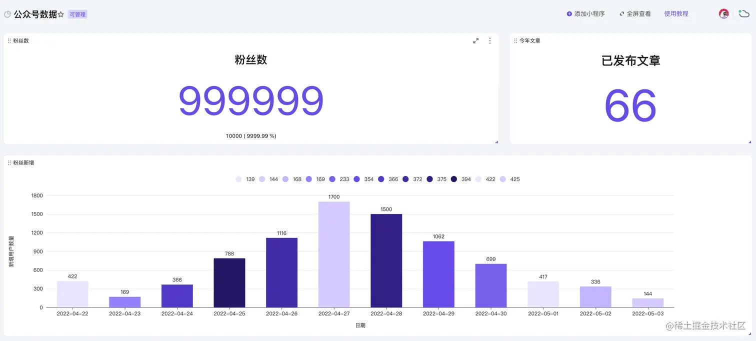
Task: Click the 可管理 badge
Action: tap(77, 14)
